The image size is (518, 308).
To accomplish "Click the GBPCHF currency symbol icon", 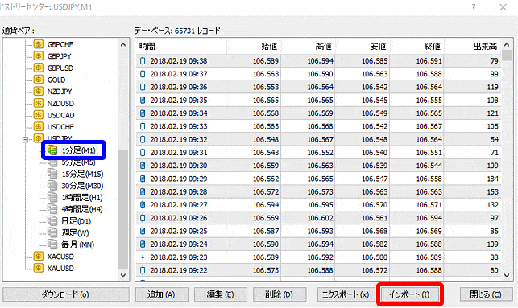I will point(39,44).
